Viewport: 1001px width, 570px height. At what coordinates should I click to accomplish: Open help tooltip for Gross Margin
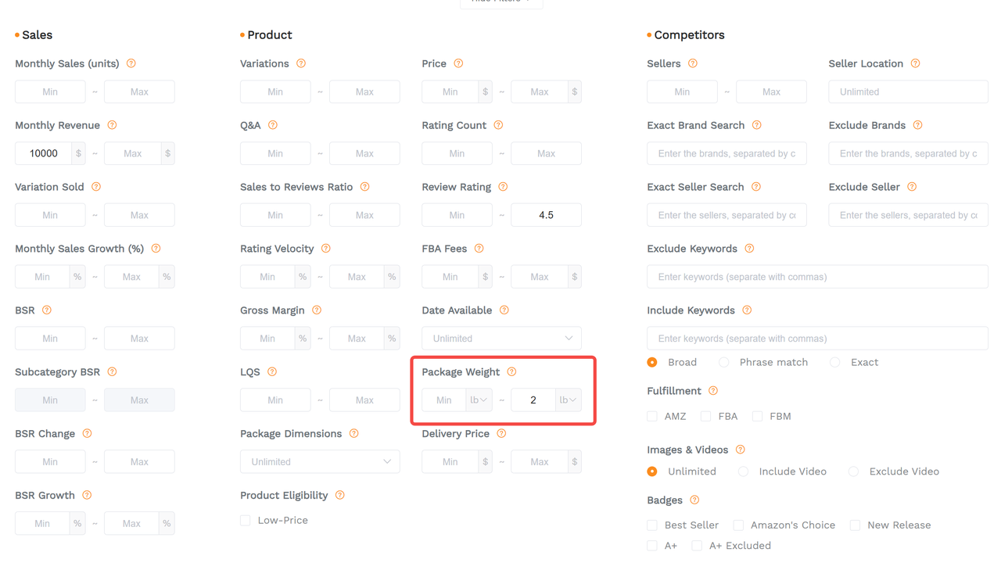(x=317, y=310)
